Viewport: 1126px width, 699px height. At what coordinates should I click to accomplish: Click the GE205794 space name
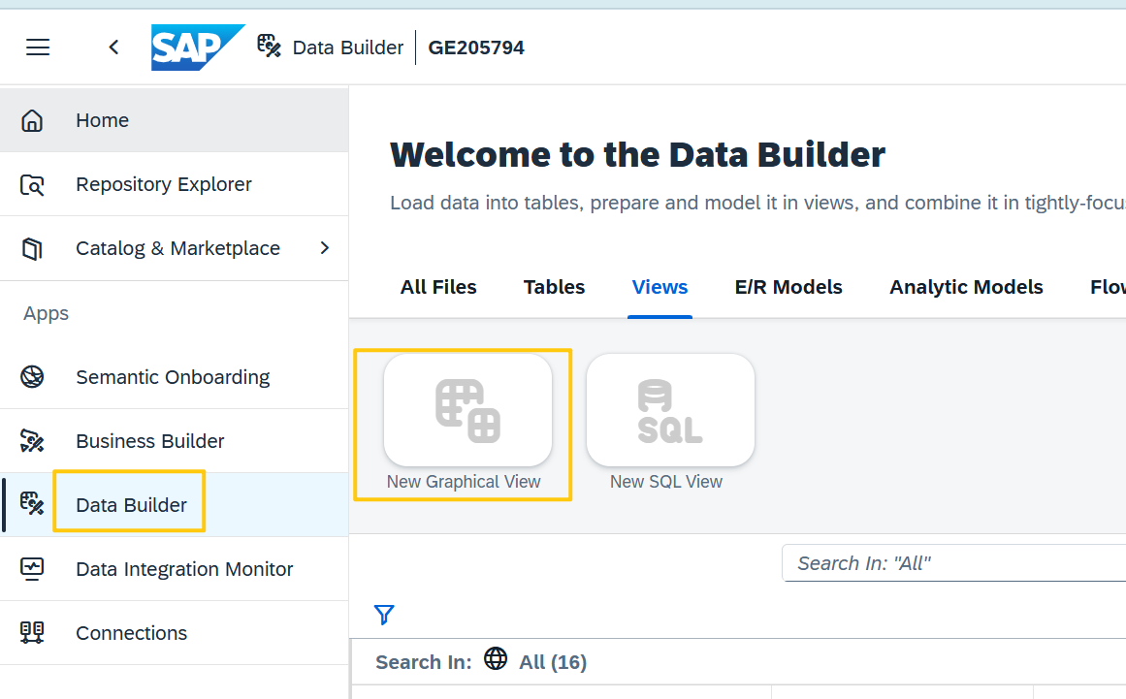476,48
